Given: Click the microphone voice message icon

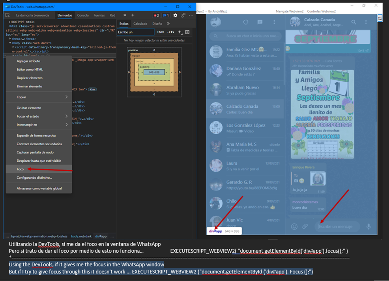Looking at the screenshot, I should coord(369,226).
